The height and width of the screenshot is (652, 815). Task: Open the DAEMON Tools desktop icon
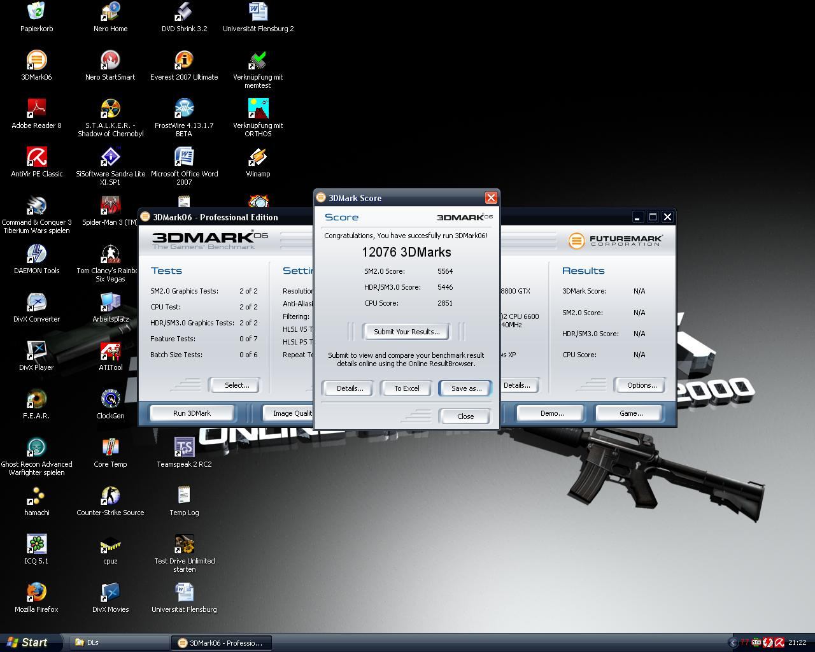coord(36,253)
